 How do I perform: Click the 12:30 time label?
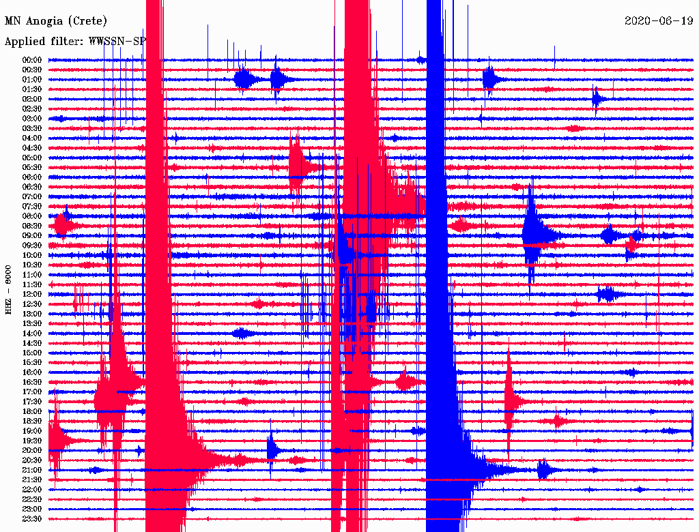[x=32, y=304]
